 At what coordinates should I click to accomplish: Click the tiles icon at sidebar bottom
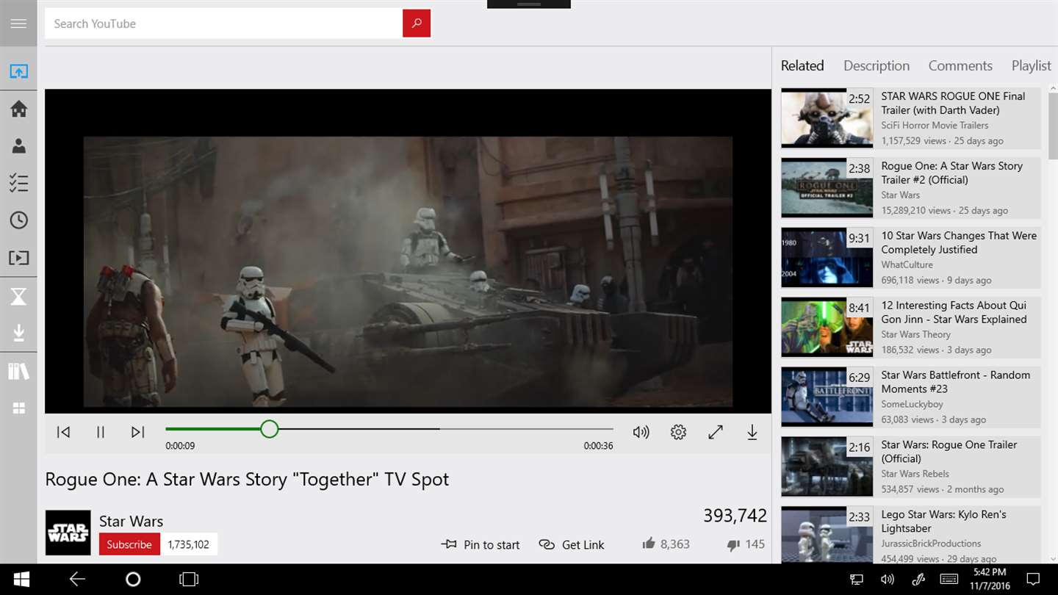tap(18, 408)
